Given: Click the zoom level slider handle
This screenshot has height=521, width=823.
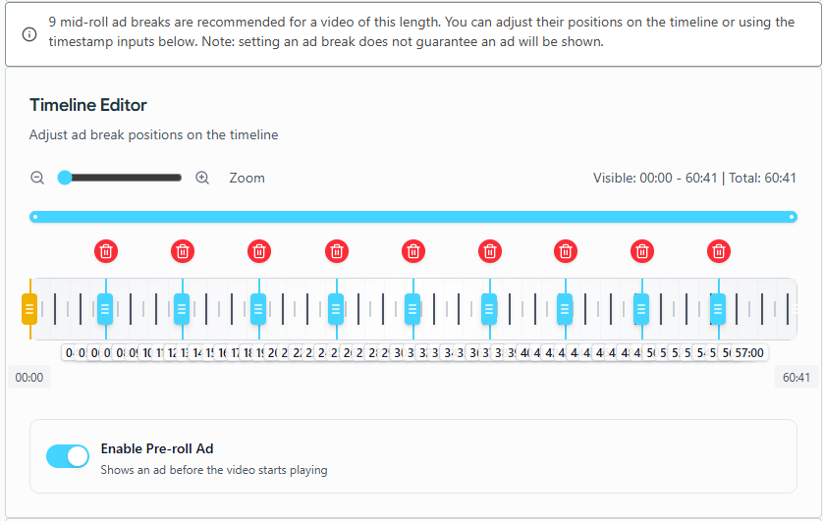Looking at the screenshot, I should (65, 178).
